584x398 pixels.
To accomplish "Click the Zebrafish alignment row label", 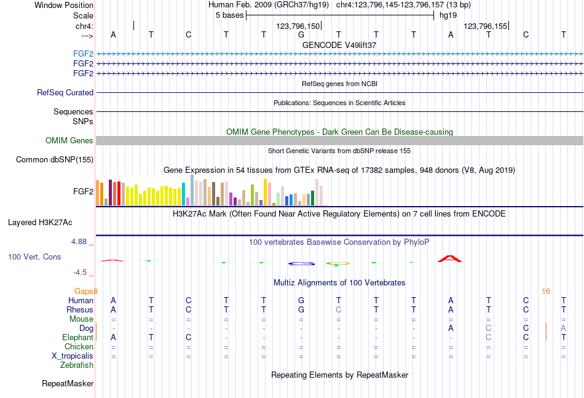I will 77,365.
